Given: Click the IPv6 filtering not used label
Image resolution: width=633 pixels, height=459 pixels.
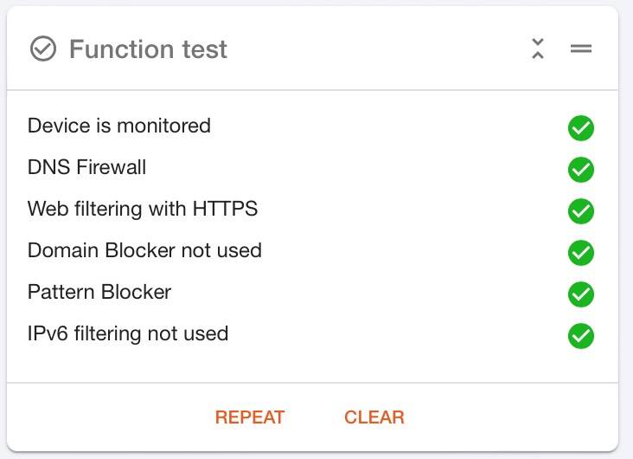Looking at the screenshot, I should [128, 333].
